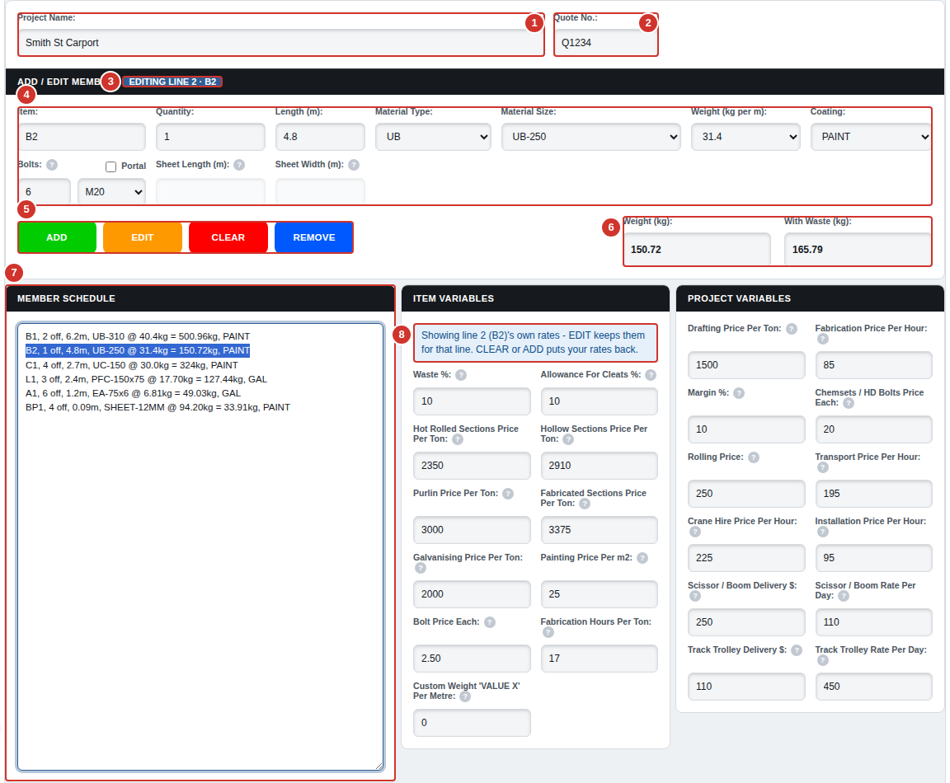Image resolution: width=950 pixels, height=783 pixels.
Task: Click Custom Weight VALUE X help icon
Action: point(465,696)
